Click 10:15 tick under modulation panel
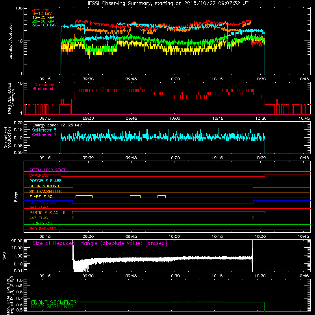 [x=217, y=158]
